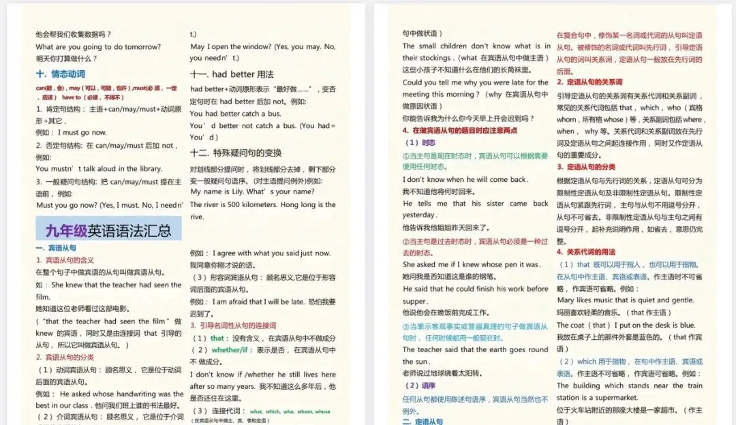The width and height of the screenshot is (736, 425).
Task: Click sentence 'My name is Lily. What's your name?'
Action: click(252, 191)
